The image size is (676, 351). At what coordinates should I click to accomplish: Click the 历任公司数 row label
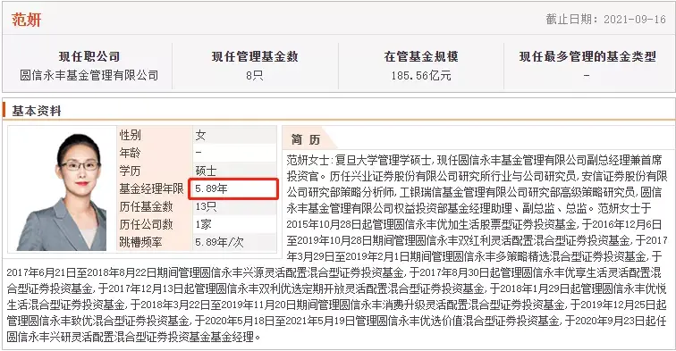pos(146,224)
